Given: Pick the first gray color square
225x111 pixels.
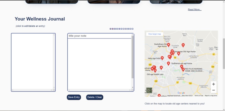Looking at the screenshot, I should (x=111, y=29).
